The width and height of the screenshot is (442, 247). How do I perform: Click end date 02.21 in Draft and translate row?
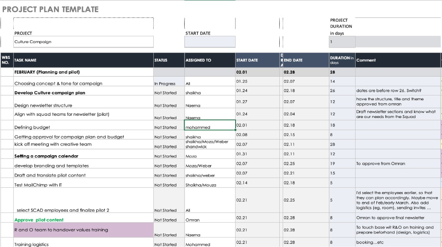click(x=306, y=173)
